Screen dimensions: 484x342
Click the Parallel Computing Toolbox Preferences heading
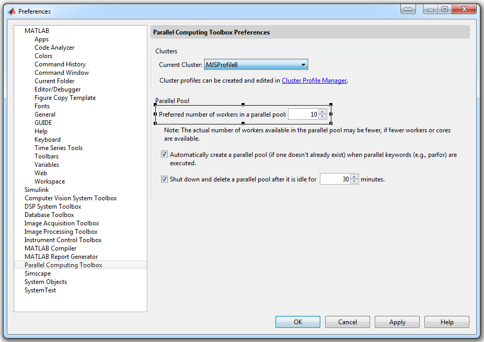212,32
